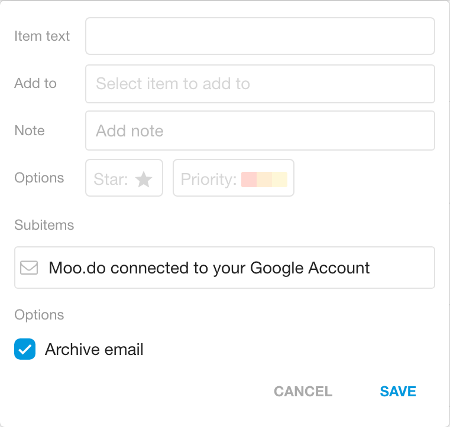
Task: Click into the Item text field
Action: pyautogui.click(x=260, y=36)
